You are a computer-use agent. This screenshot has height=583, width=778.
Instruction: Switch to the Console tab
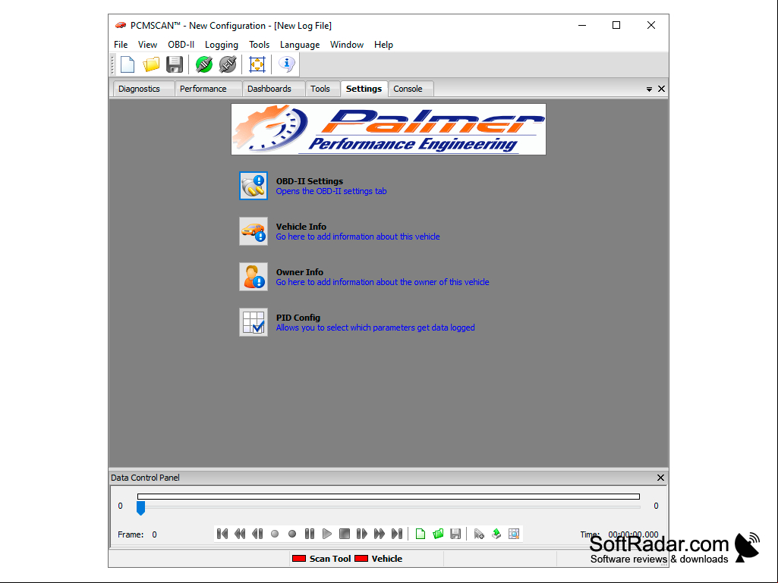(x=411, y=89)
